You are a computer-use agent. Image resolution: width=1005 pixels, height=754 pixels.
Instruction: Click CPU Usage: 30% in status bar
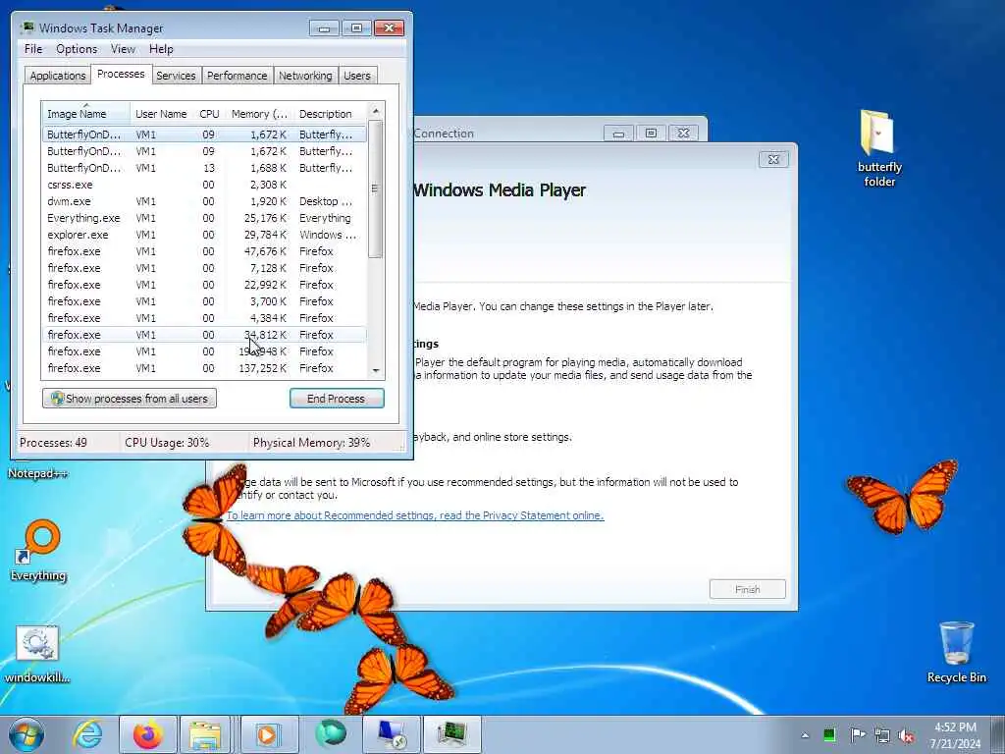[x=167, y=443]
